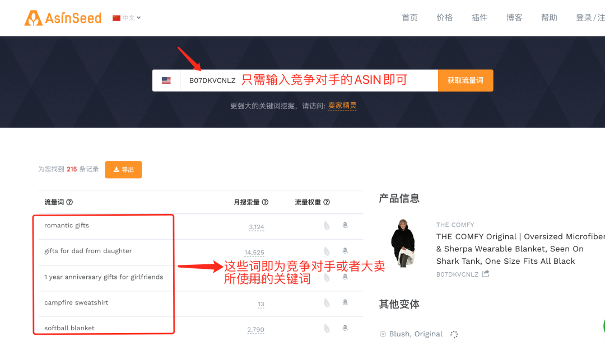Toggle the leaf icon beside softball blanket

(326, 327)
